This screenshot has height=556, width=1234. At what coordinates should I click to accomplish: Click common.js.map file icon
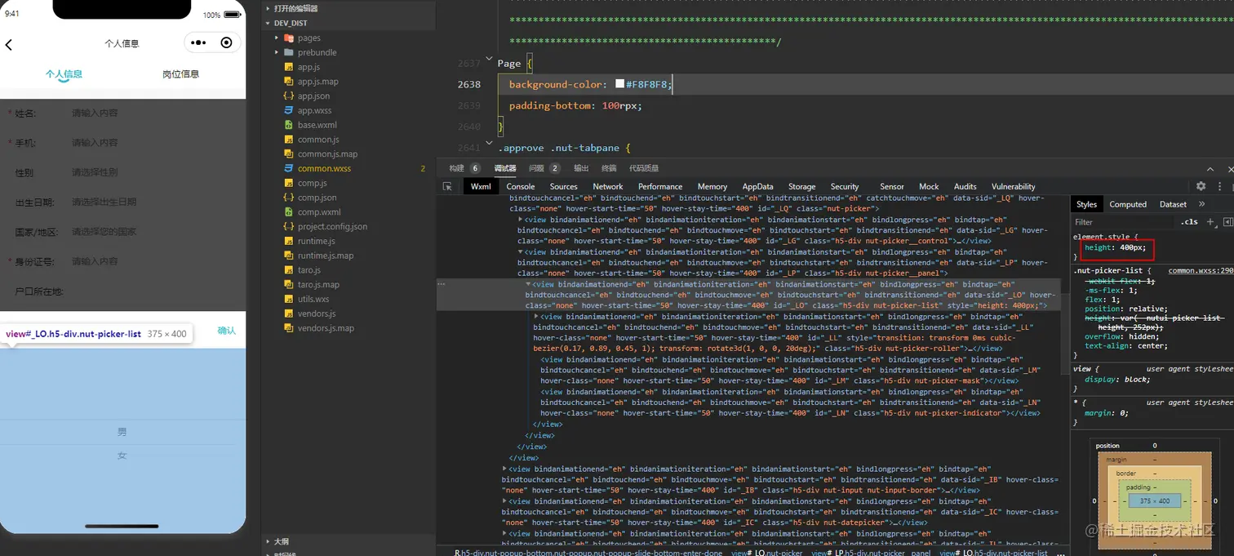(x=288, y=153)
